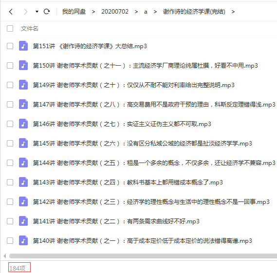Click music icon of 第150讲 file

pos(23,65)
